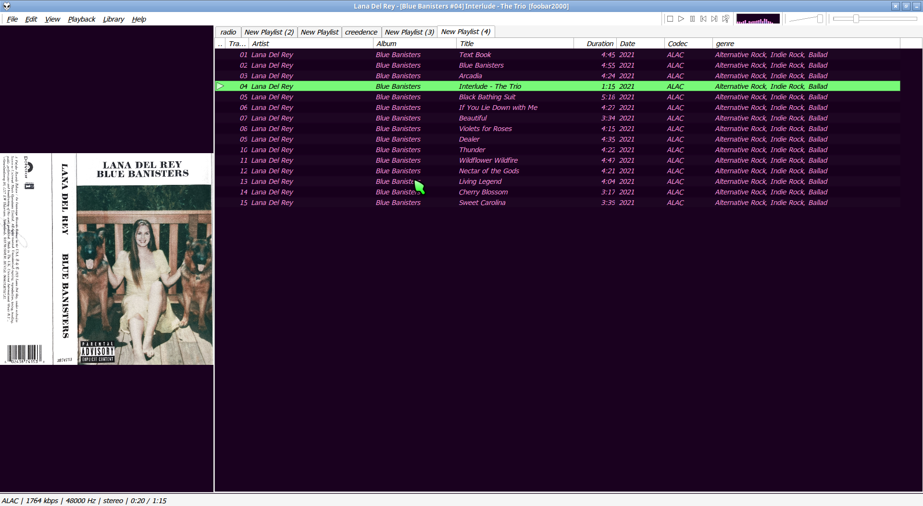
Task: Click the foobar2000 app icon in title bar
Action: click(6, 6)
